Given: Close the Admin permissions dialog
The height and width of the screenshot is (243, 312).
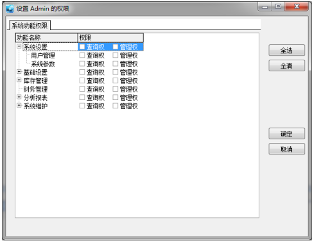Looking at the screenshot, I should click(x=297, y=6).
